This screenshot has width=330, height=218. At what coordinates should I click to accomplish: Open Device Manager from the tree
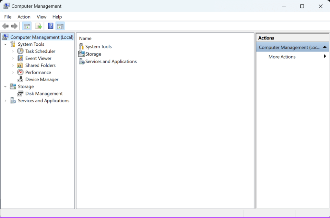pyautogui.click(x=42, y=79)
